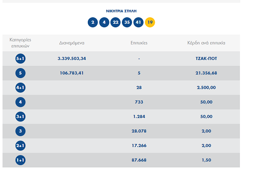
Task: Click the 2+1 category badge
Action: click(x=20, y=145)
